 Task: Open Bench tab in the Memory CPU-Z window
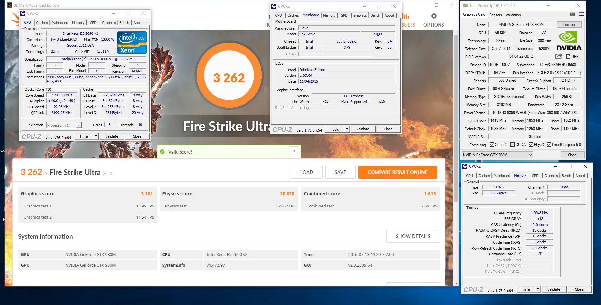click(x=566, y=176)
